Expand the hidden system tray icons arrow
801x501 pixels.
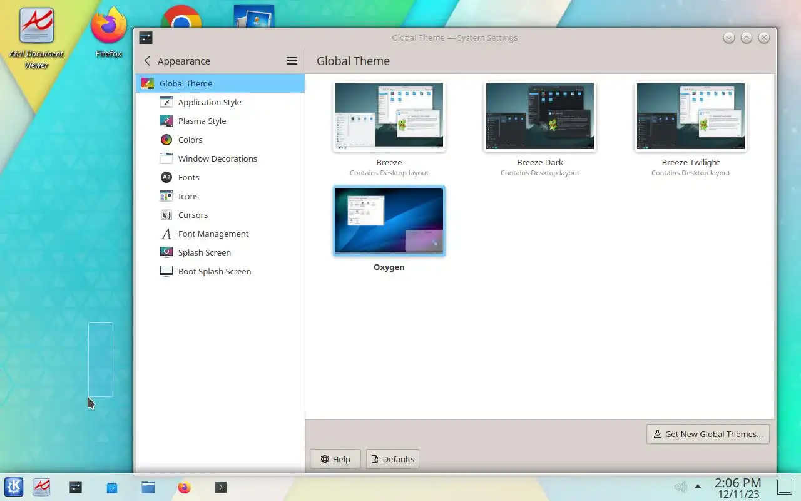pyautogui.click(x=698, y=487)
